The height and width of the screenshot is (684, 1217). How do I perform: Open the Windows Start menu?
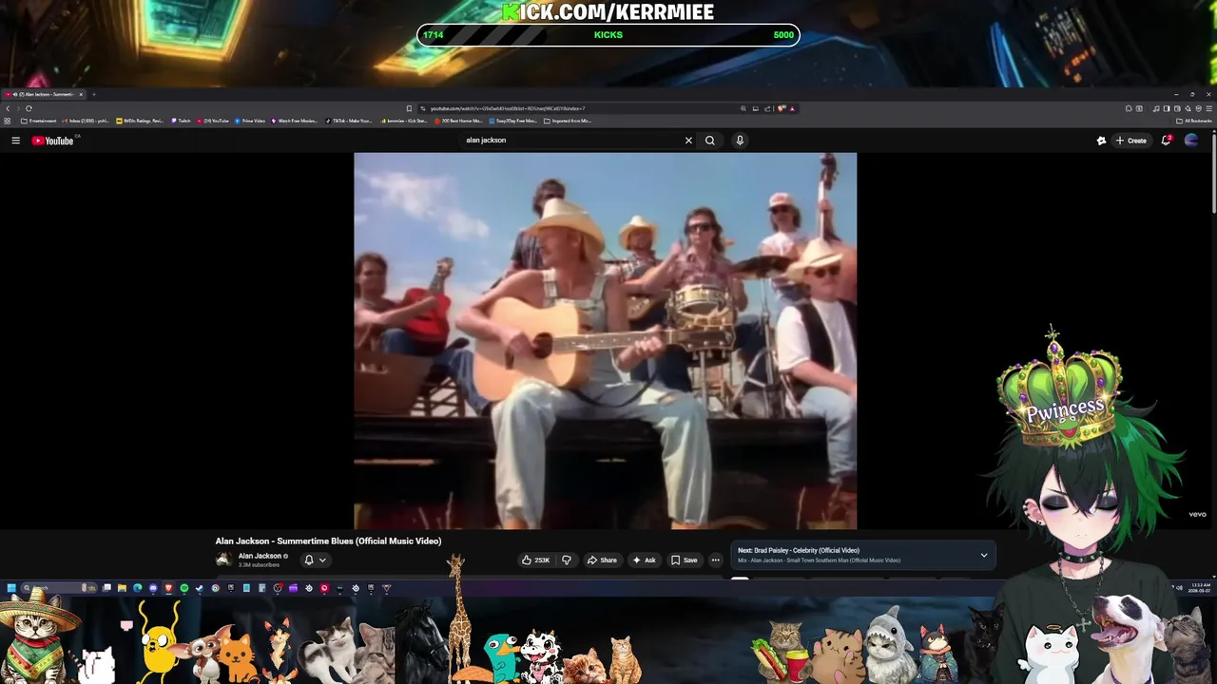point(11,588)
